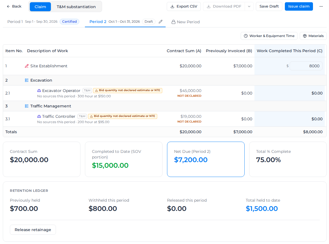Switch to the T&M substantiation tab
Screen dimensions: 329x244
point(76,7)
